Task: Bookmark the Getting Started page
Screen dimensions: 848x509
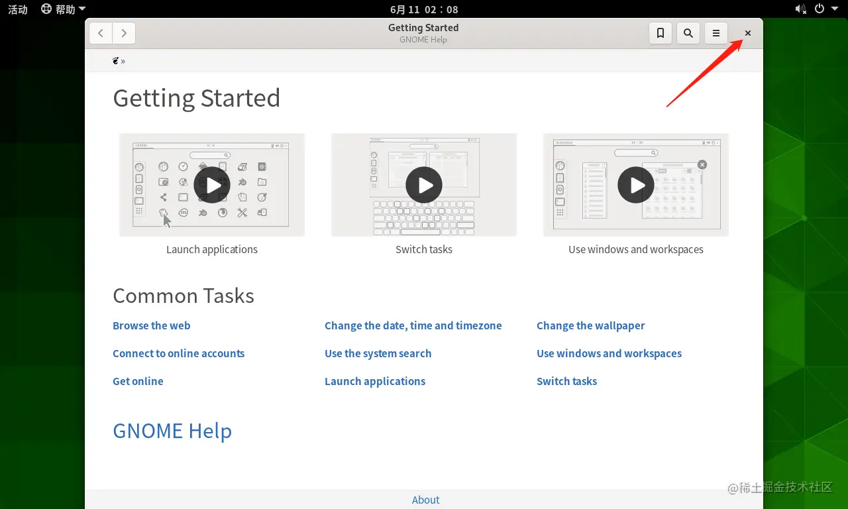Action: pyautogui.click(x=660, y=32)
